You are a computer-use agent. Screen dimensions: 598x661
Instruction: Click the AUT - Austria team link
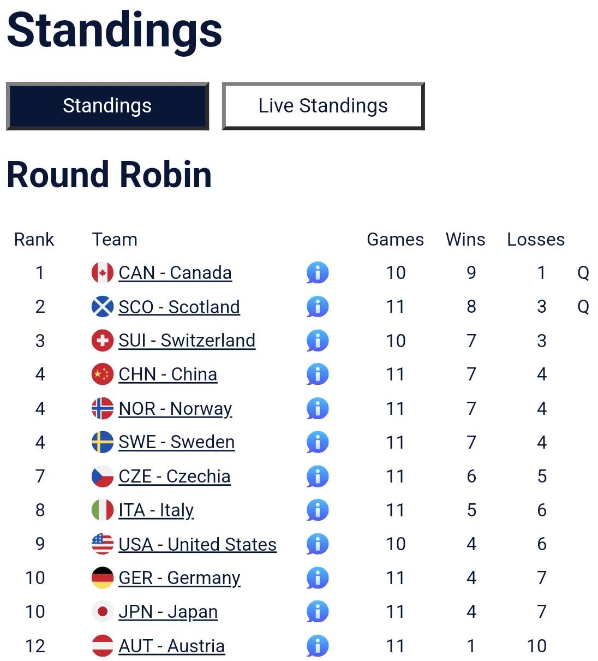(171, 646)
